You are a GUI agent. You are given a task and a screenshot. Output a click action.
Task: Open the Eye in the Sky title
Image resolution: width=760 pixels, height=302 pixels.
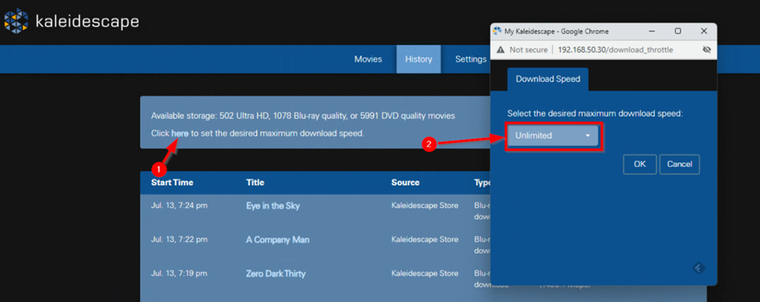click(x=273, y=205)
